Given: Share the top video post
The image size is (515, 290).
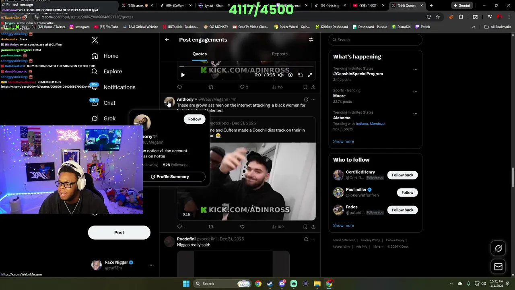Looking at the screenshot, I should tap(313, 87).
